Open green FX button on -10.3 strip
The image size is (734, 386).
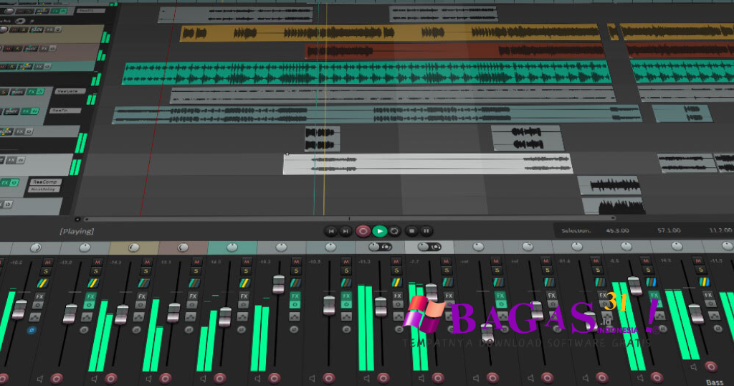295,296
